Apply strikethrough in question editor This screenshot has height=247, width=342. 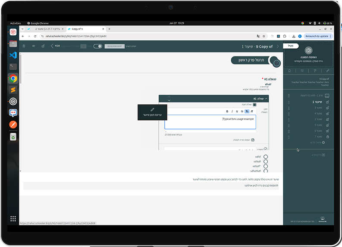click(x=242, y=111)
